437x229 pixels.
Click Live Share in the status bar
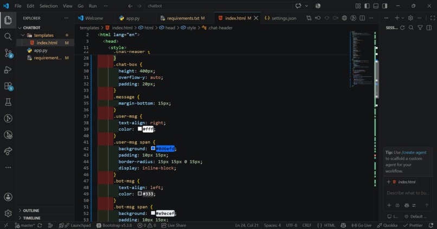tap(173, 225)
